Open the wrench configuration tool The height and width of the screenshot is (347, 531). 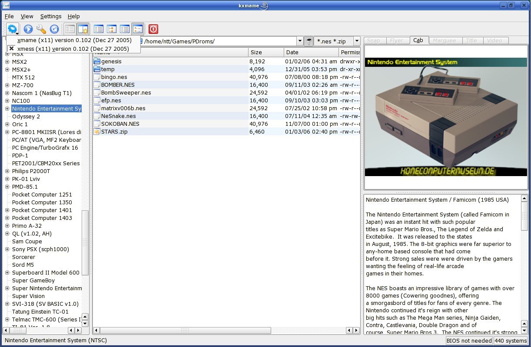(x=41, y=29)
